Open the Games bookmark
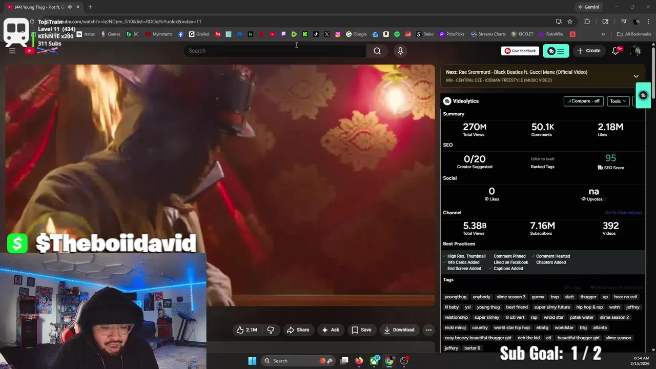 tap(110, 34)
